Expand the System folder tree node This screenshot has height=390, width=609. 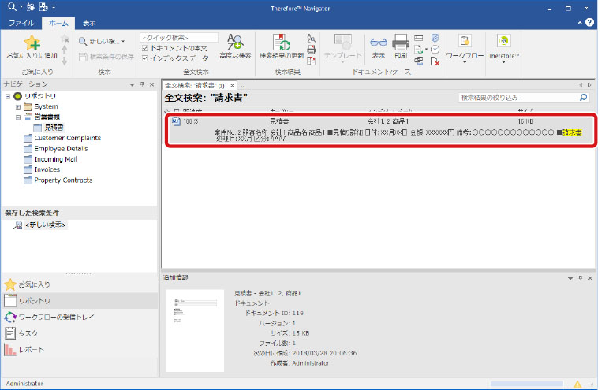[x=17, y=106]
